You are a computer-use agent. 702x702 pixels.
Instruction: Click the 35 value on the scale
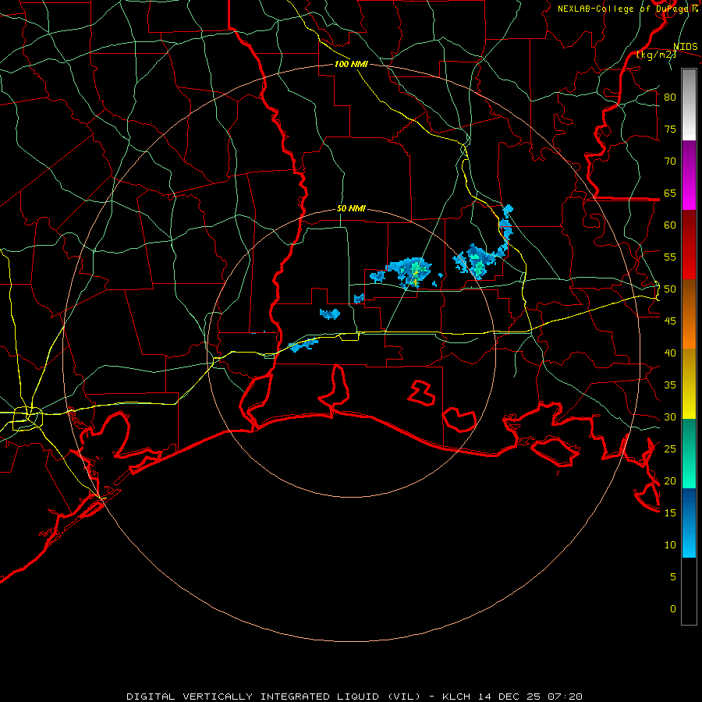coord(670,385)
